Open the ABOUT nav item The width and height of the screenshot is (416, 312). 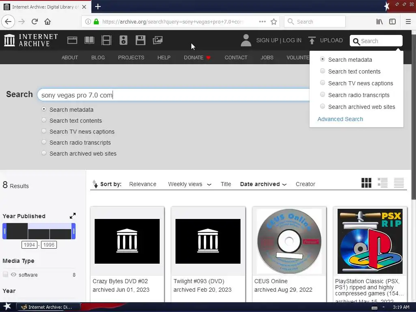70,58
